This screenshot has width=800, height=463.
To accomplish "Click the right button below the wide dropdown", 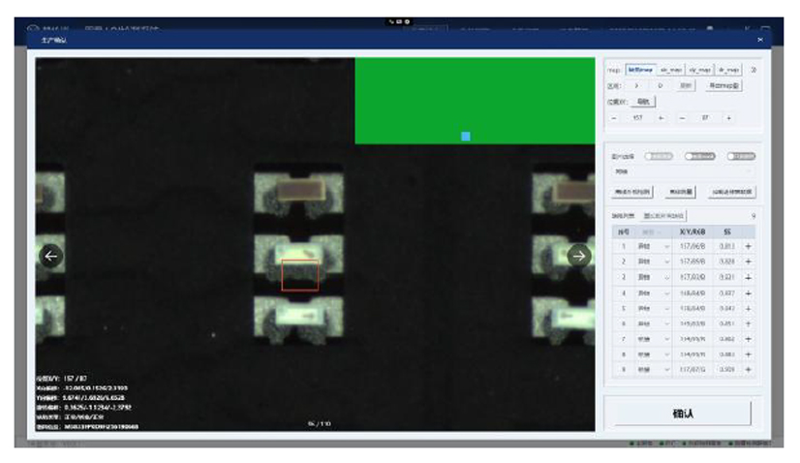I will tap(731, 192).
